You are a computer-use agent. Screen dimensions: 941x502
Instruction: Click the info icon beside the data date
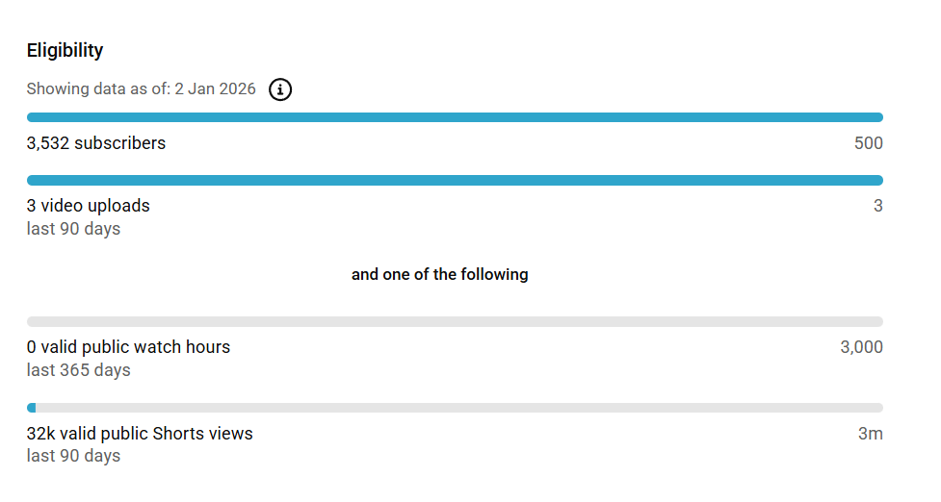pos(280,89)
